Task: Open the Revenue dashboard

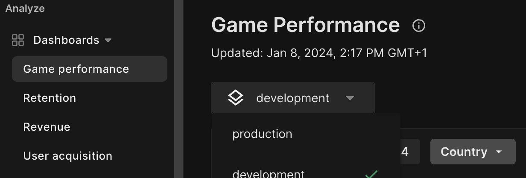Action: coord(47,127)
